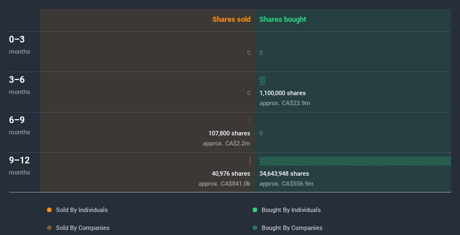Click the 9–12 months row label
The height and width of the screenshot is (235, 460).
click(20, 166)
